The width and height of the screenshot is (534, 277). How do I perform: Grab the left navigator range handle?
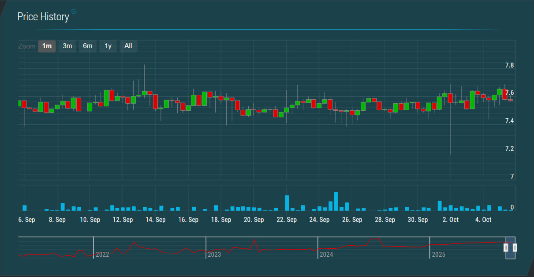click(x=506, y=248)
